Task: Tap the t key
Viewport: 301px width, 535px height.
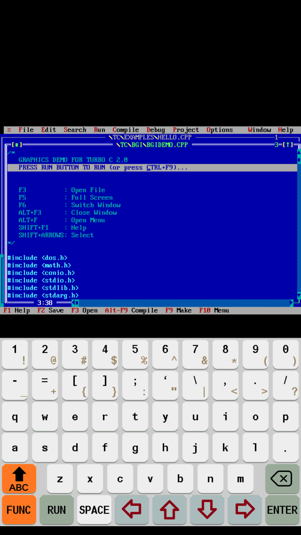Action: 135,417
